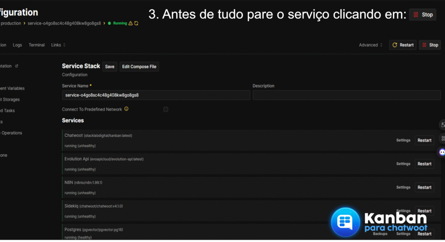445x242 pixels.
Task: Click the four-squares apps icon on right edge
Action: coord(442,139)
